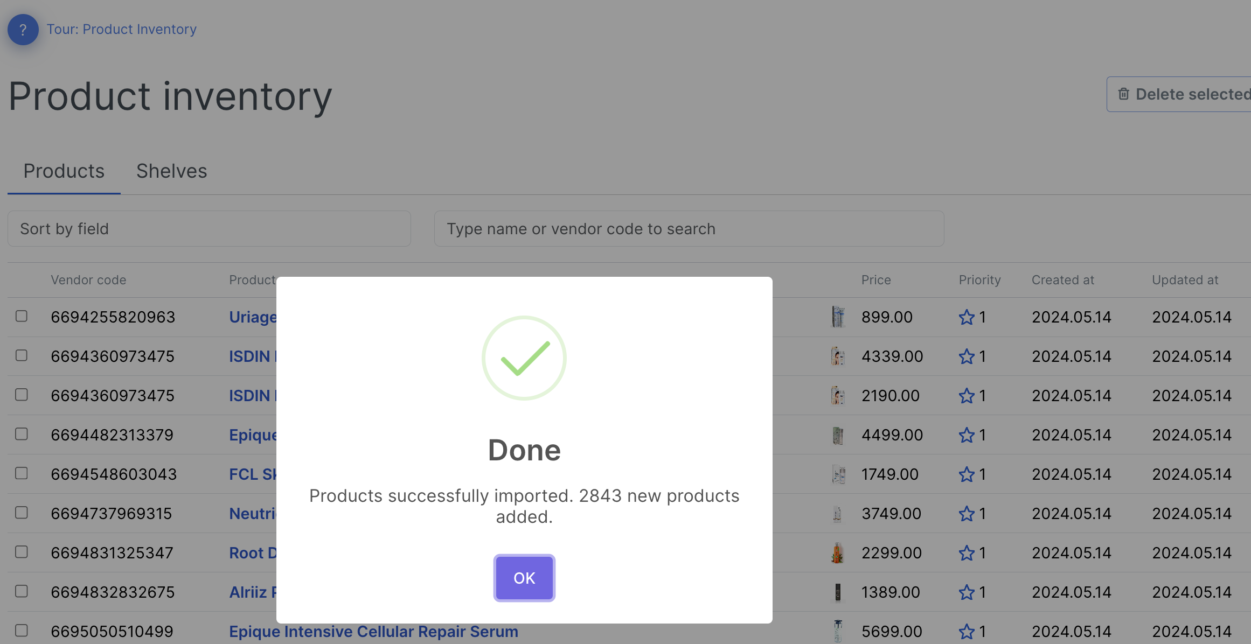Open Tour: Product Inventory link

121,30
